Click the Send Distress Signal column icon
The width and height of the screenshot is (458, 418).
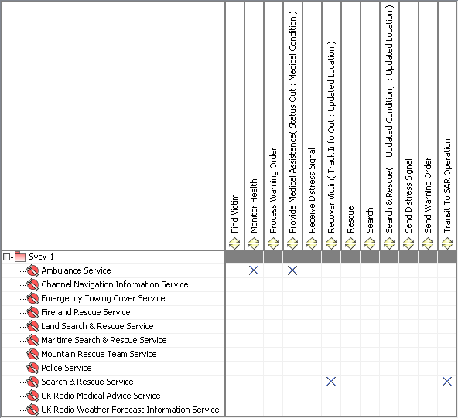point(408,243)
